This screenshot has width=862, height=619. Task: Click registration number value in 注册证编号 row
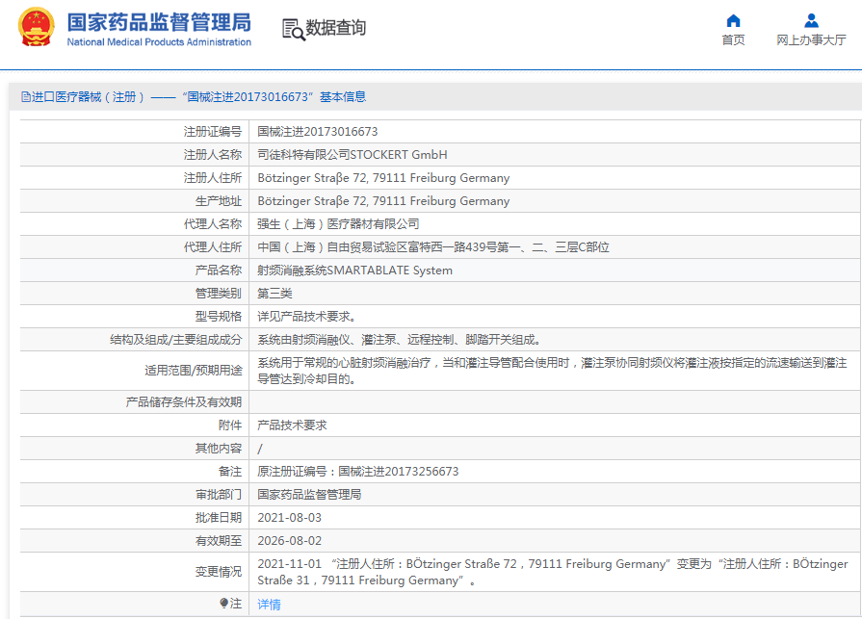pyautogui.click(x=317, y=132)
